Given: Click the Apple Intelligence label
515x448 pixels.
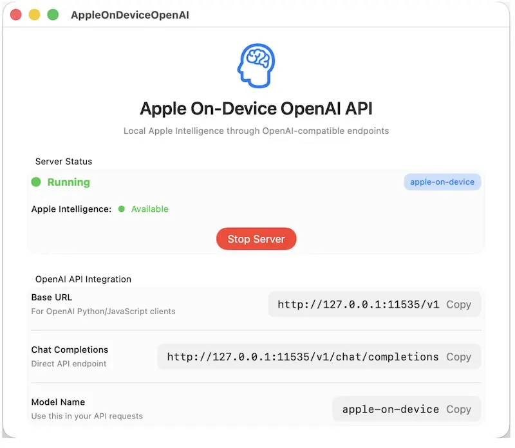Looking at the screenshot, I should pyautogui.click(x=71, y=209).
